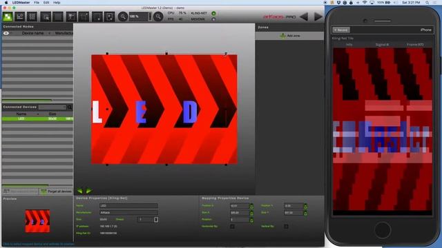Click the dashed frame toolbar icon
The height and width of the screenshot is (248, 442).
point(84,17)
